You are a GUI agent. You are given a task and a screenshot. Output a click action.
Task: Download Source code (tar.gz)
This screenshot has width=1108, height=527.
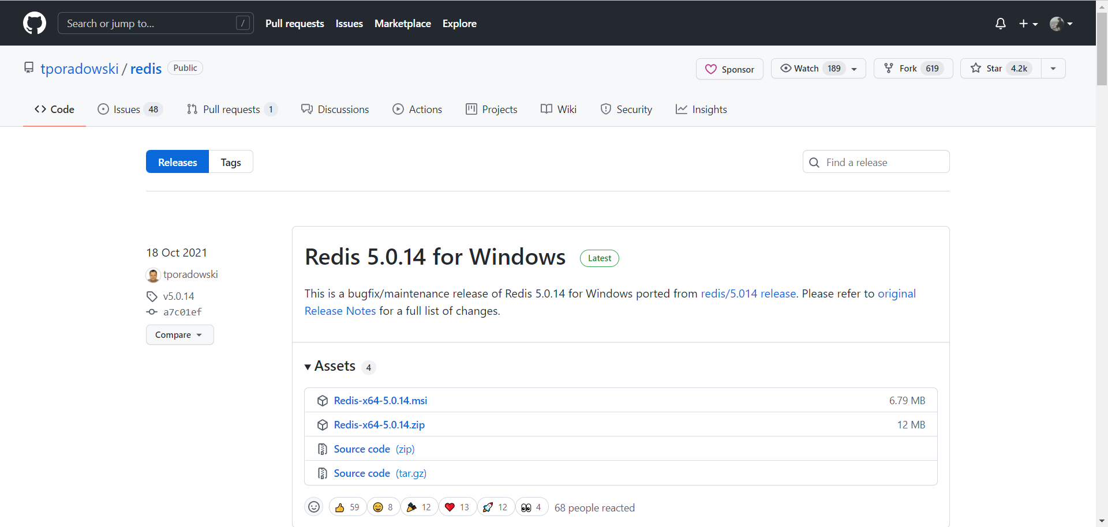point(380,473)
